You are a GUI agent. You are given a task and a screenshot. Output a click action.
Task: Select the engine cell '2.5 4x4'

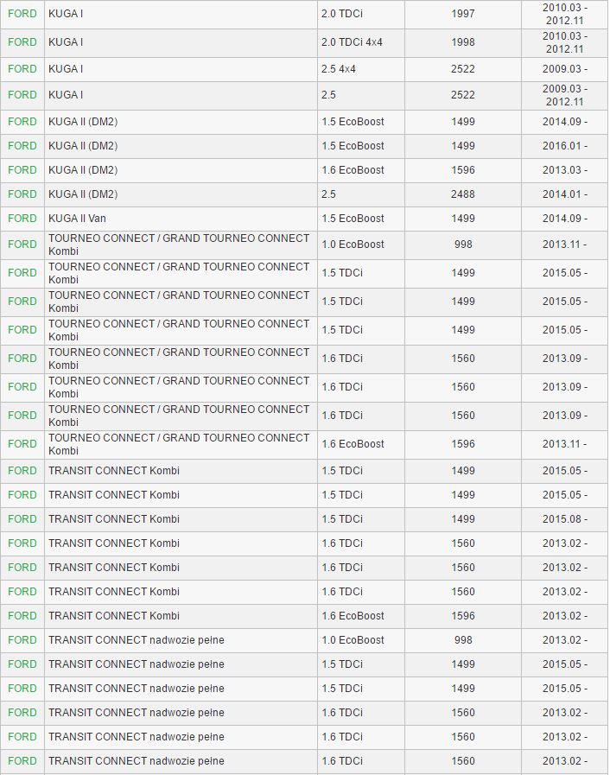339,69
